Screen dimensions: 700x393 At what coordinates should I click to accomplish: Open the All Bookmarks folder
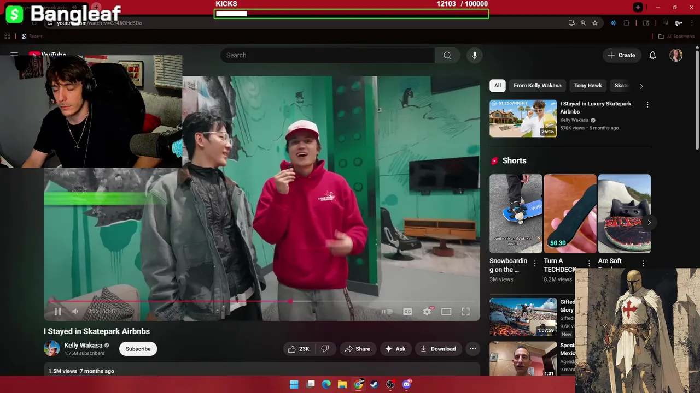(x=676, y=37)
